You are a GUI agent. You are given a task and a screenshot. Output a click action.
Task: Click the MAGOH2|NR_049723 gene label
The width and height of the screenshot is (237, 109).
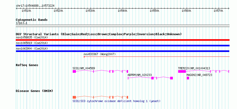click(199, 75)
